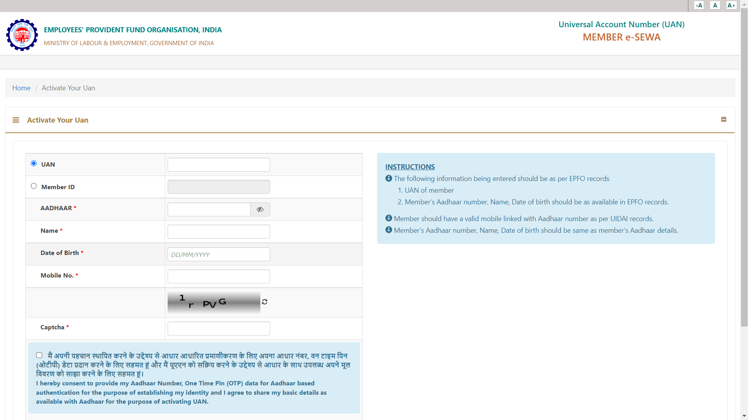The height and width of the screenshot is (420, 748).
Task: Click the INSTRUCTIONS heading
Action: [410, 167]
